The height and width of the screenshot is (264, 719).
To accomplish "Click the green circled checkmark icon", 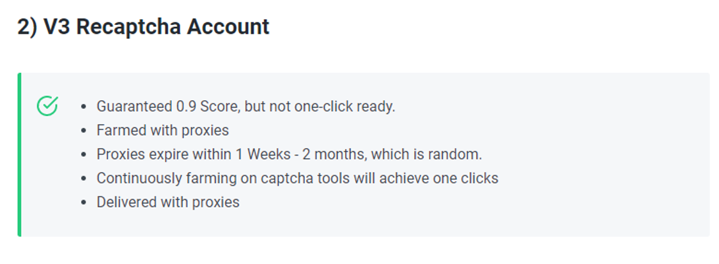I will [x=47, y=106].
